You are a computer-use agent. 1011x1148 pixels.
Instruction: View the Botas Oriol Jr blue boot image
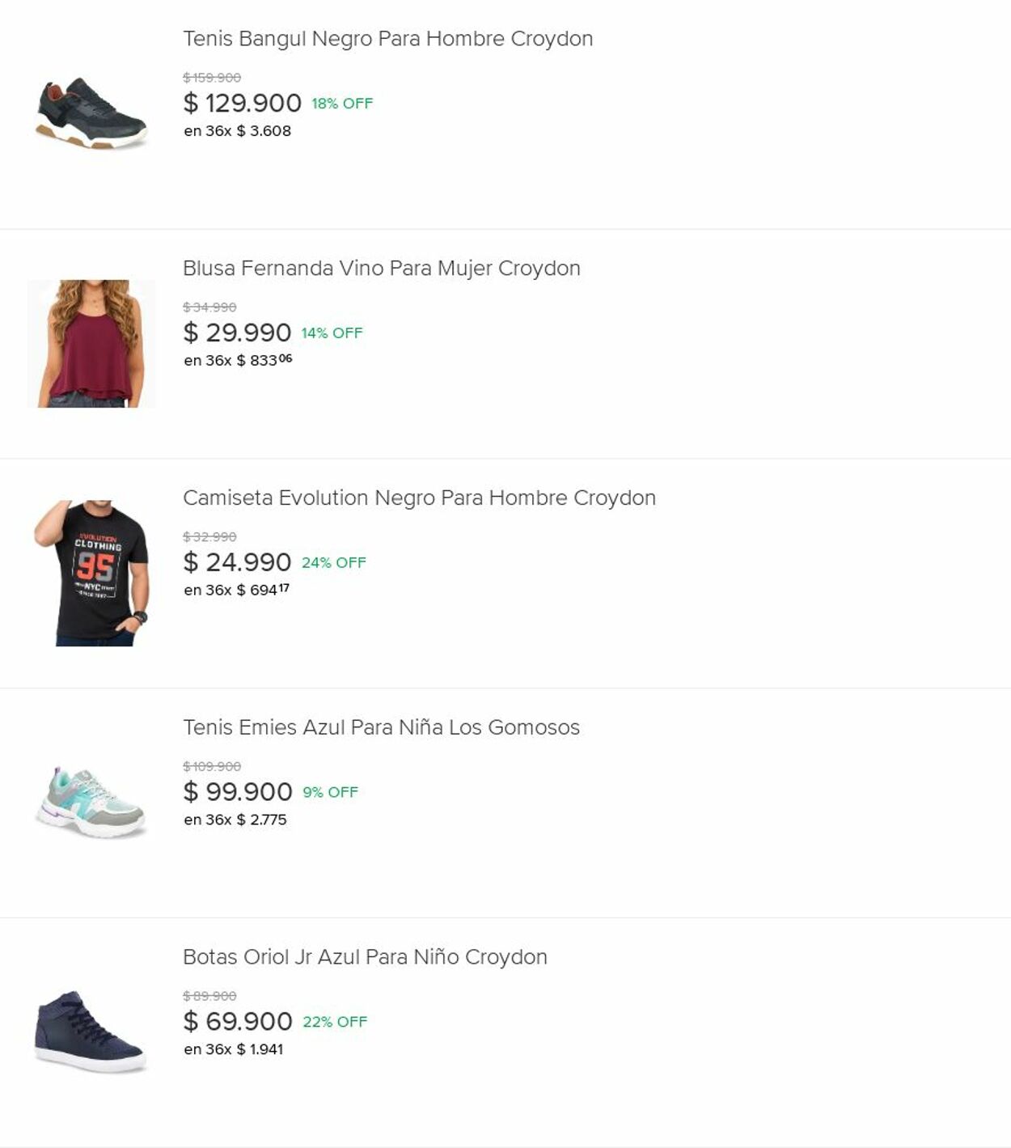91,1032
